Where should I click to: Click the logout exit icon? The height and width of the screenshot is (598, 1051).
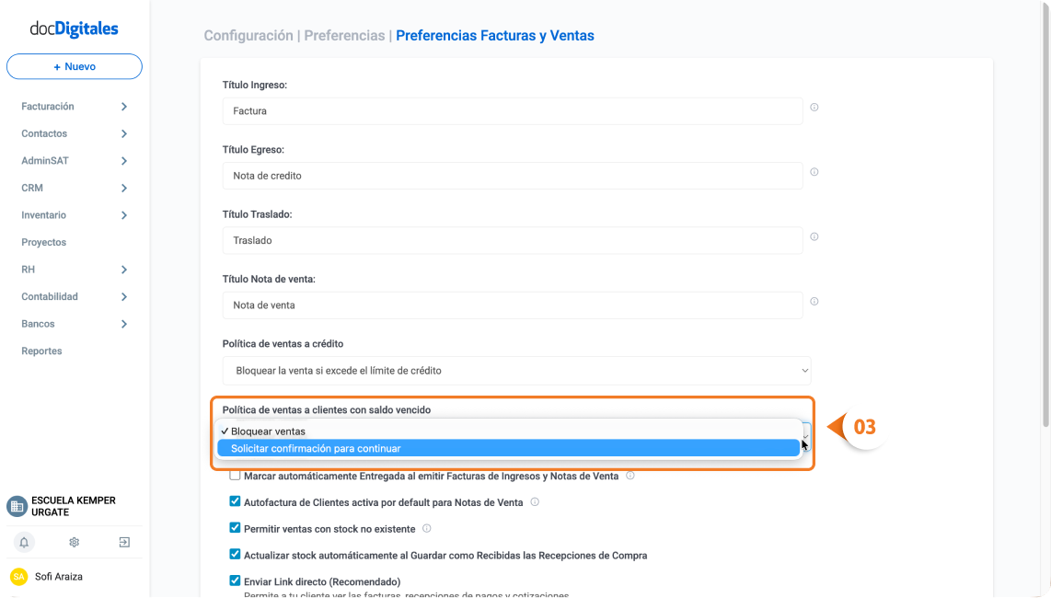point(124,543)
